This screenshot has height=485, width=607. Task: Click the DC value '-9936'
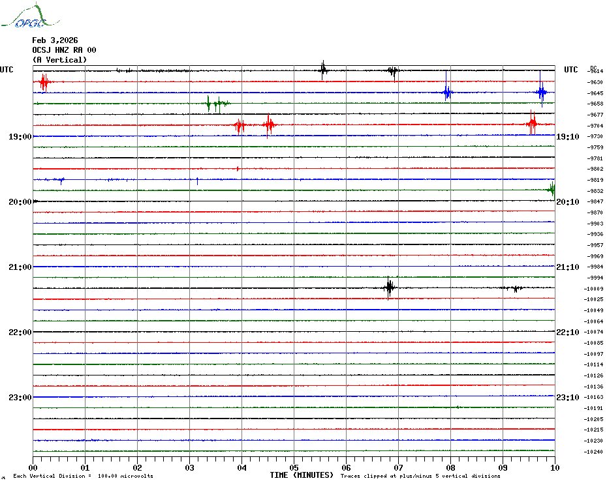[x=595, y=235]
